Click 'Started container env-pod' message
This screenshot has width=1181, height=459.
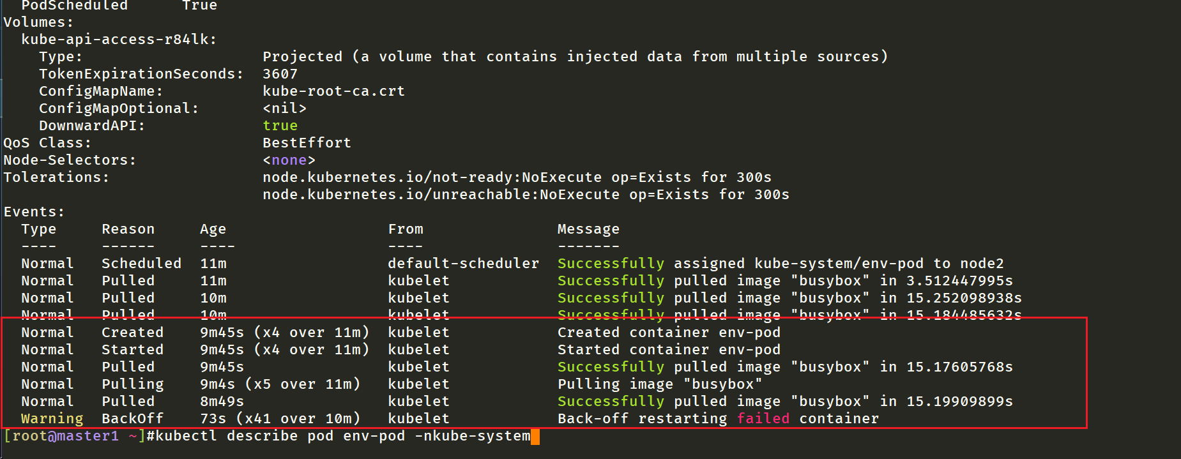669,350
